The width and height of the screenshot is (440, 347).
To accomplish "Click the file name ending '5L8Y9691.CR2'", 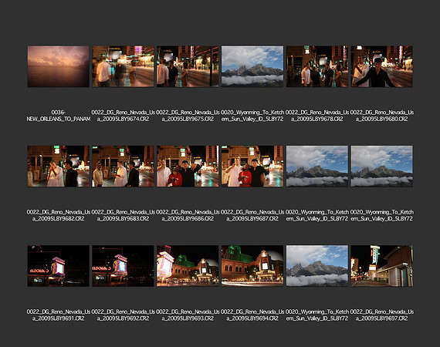I will (x=59, y=315).
